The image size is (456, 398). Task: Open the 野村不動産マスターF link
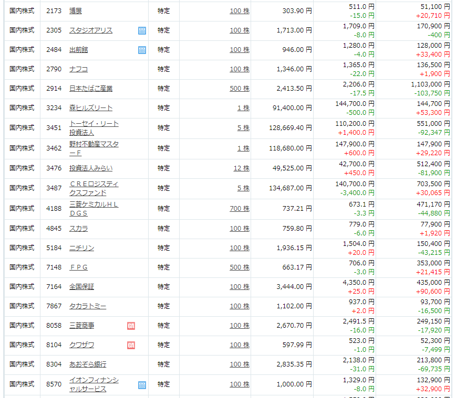coord(94,148)
